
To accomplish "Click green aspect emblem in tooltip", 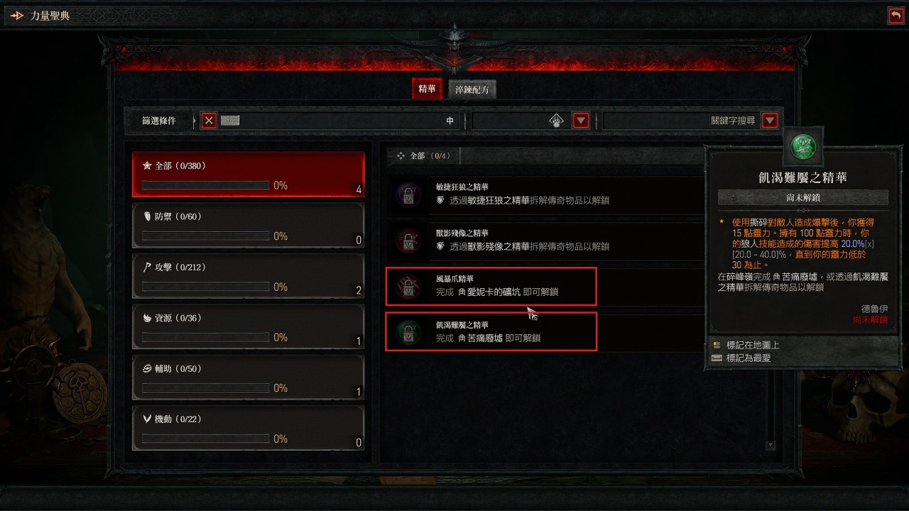I will click(x=803, y=147).
